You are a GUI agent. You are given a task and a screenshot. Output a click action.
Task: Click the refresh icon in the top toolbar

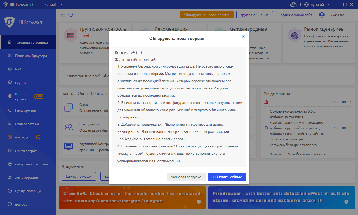click(71, 15)
